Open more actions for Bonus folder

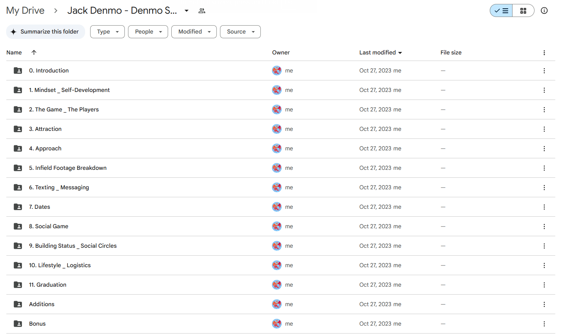pyautogui.click(x=544, y=324)
